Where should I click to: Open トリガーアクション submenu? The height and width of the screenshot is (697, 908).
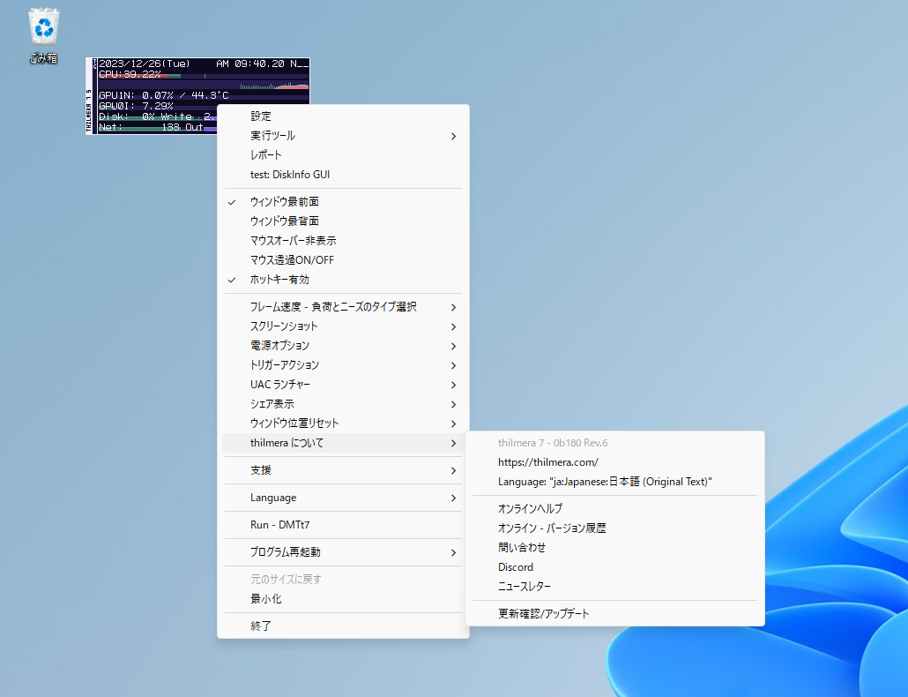pos(343,365)
